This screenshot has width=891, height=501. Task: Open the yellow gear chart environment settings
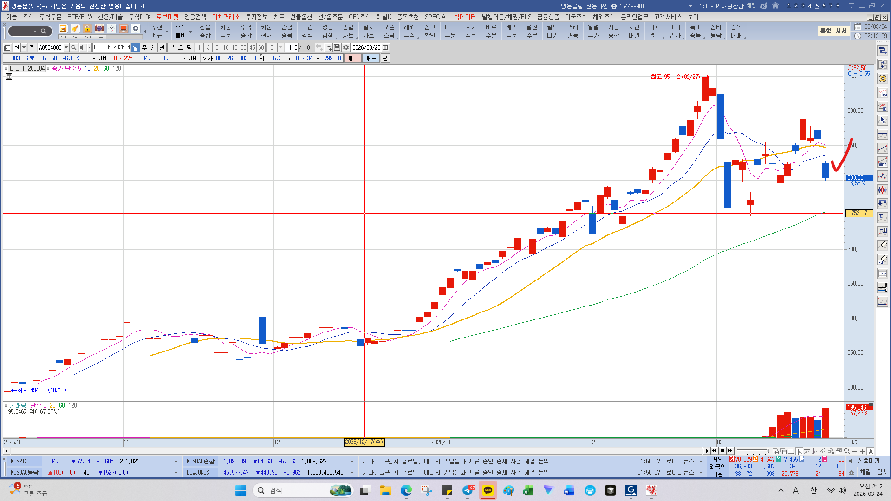[x=883, y=78]
